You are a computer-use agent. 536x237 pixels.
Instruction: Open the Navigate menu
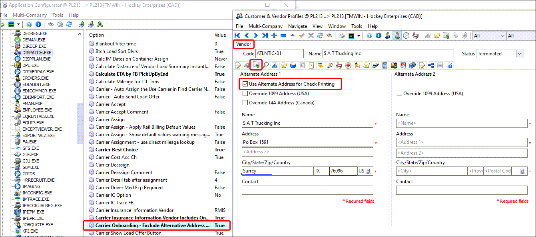[297, 26]
